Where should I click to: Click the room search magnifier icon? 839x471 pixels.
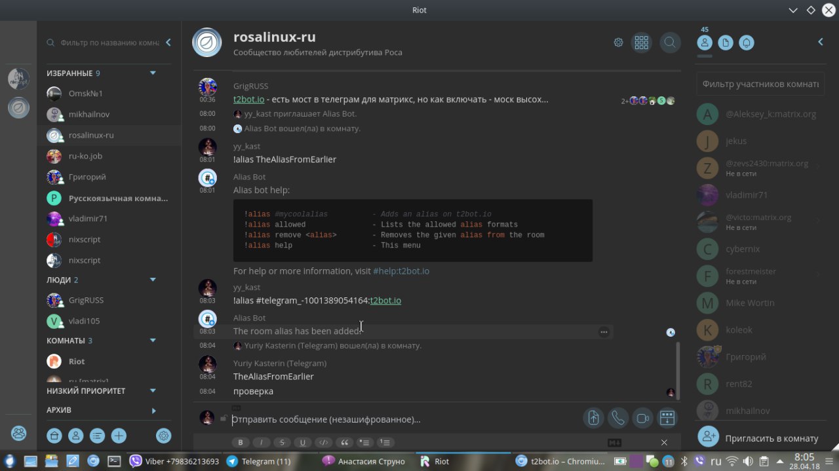pos(670,43)
